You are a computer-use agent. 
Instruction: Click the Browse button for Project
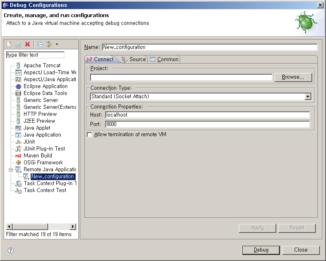pyautogui.click(x=293, y=77)
